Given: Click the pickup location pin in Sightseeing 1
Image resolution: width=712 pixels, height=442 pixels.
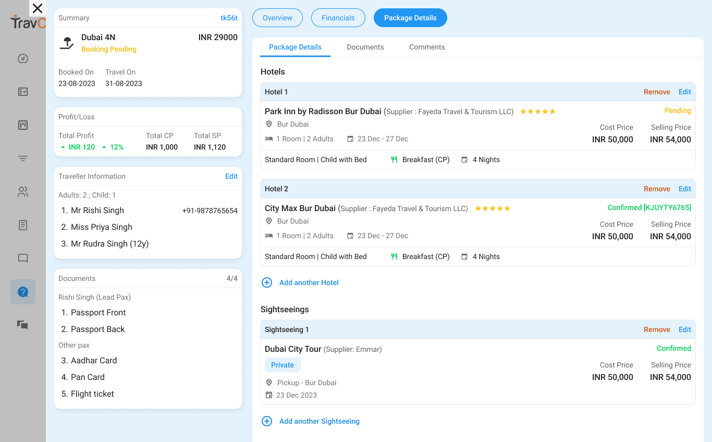Looking at the screenshot, I should coord(269,383).
